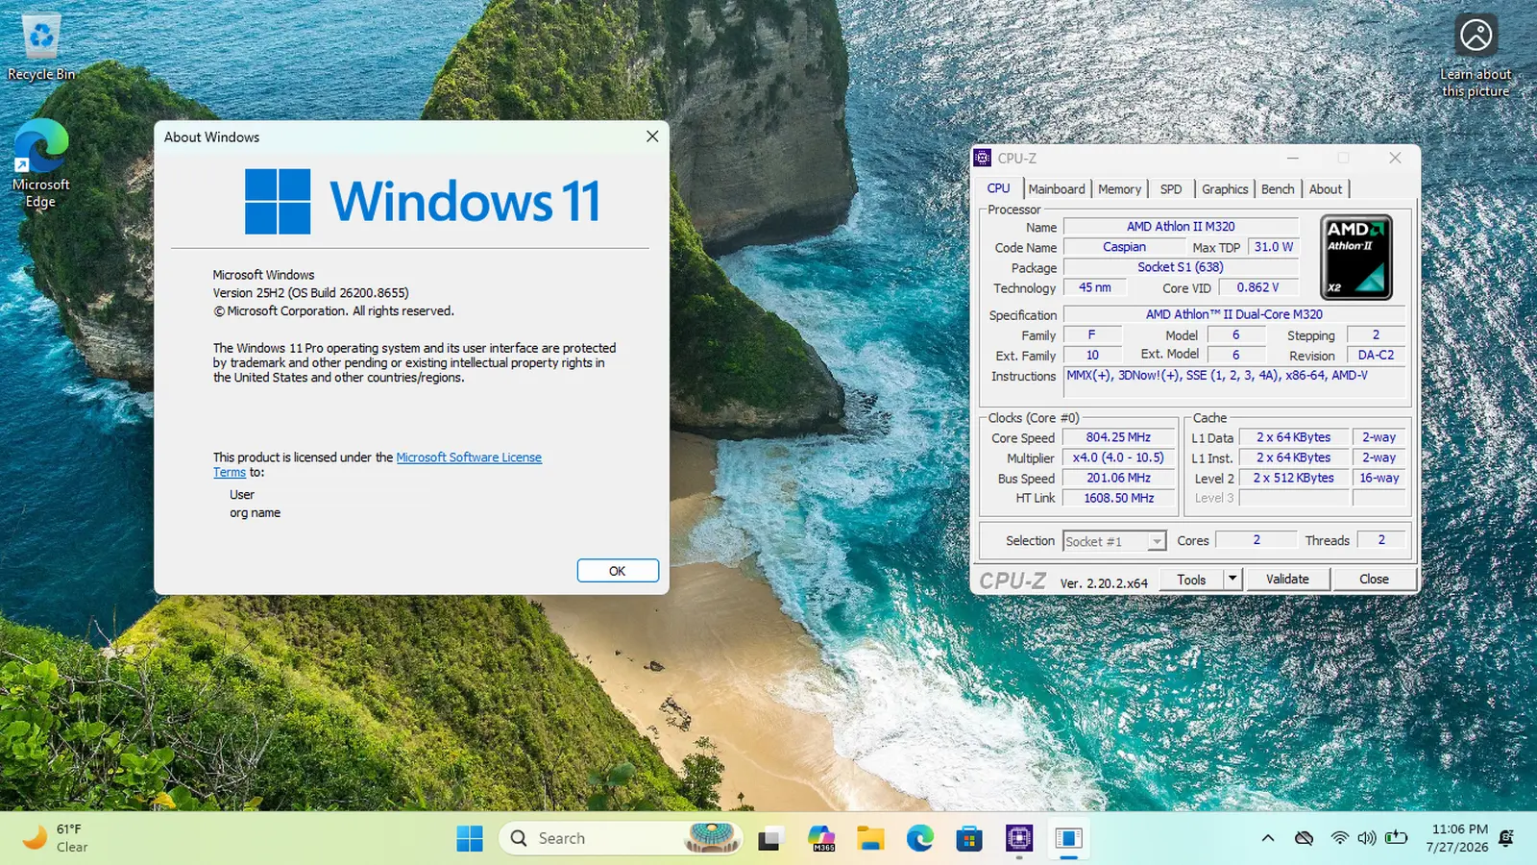Open the SPD tab
The image size is (1537, 865).
1171,189
